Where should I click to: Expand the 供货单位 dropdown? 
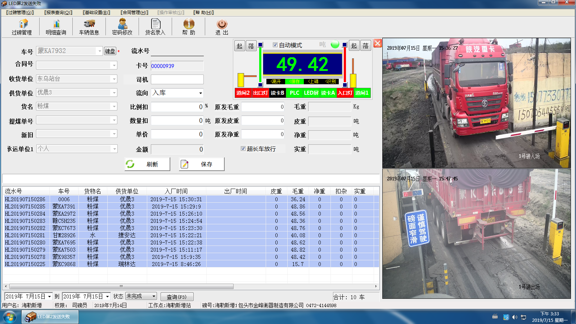(114, 93)
